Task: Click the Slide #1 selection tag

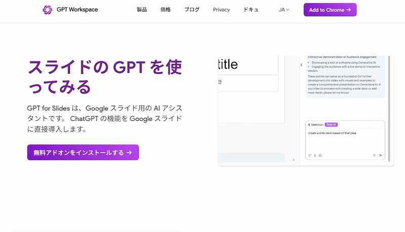Action: click(x=331, y=124)
